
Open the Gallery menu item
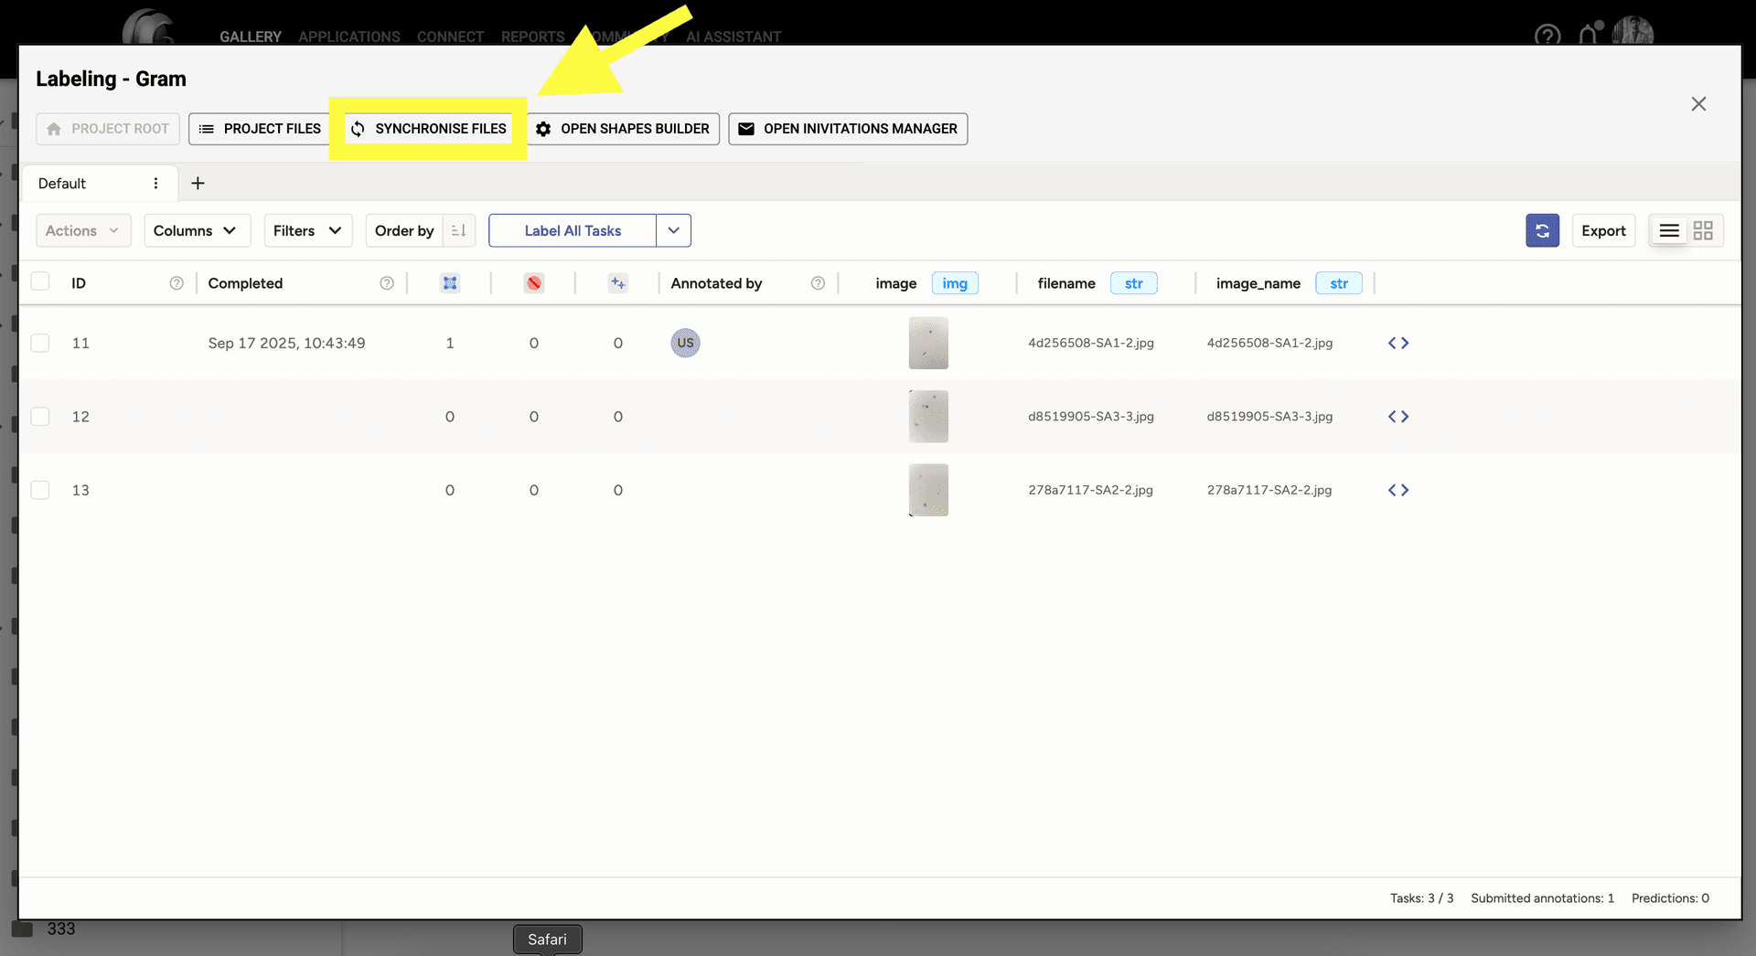pos(250,37)
